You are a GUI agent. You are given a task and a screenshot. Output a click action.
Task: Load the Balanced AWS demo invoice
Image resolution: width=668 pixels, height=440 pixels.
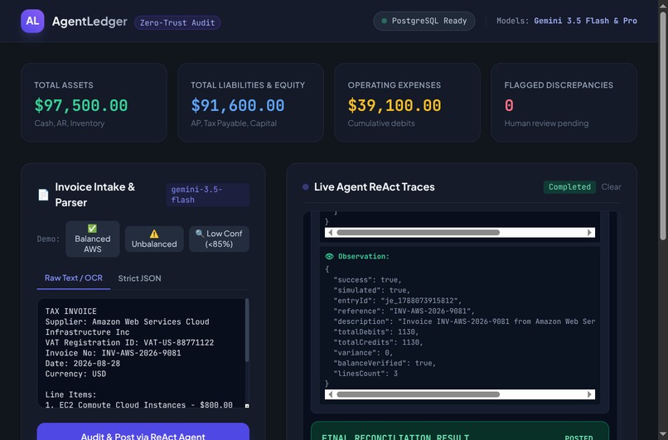tap(93, 239)
